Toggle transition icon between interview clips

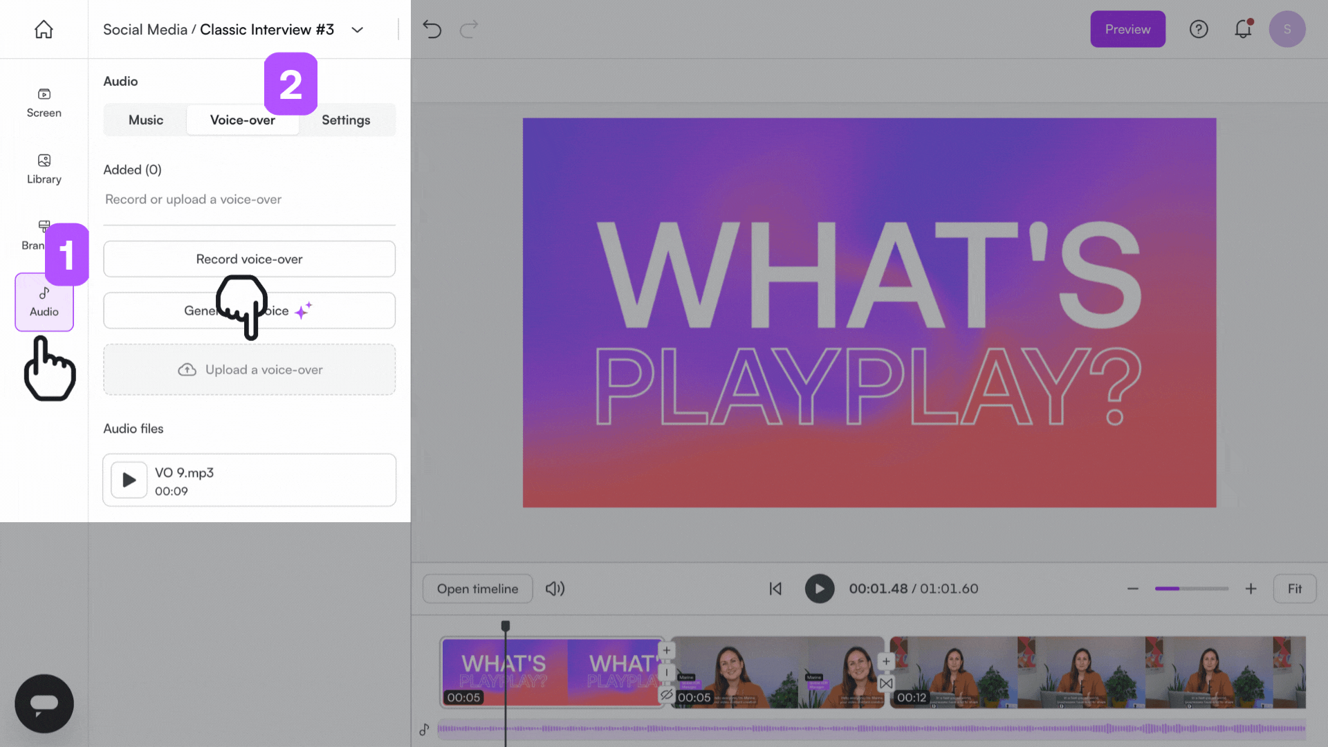pos(886,683)
